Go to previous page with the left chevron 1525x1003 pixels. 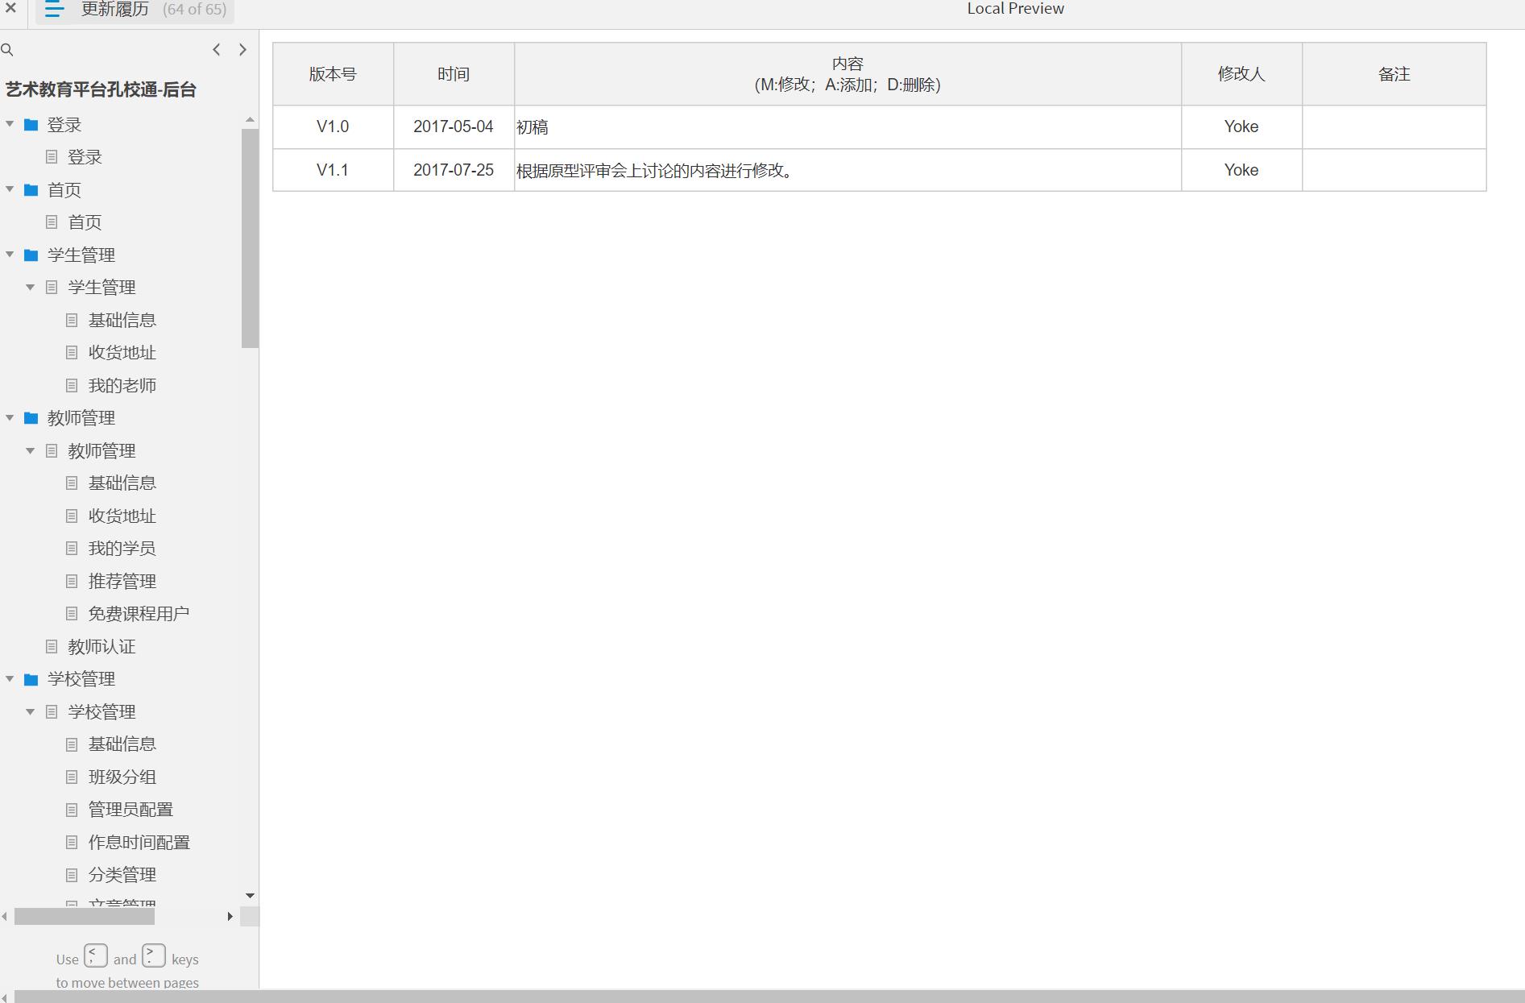pos(216,50)
